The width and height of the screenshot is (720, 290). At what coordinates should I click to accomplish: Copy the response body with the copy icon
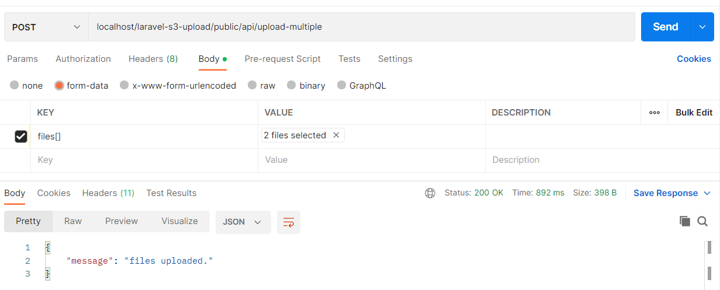coord(684,221)
